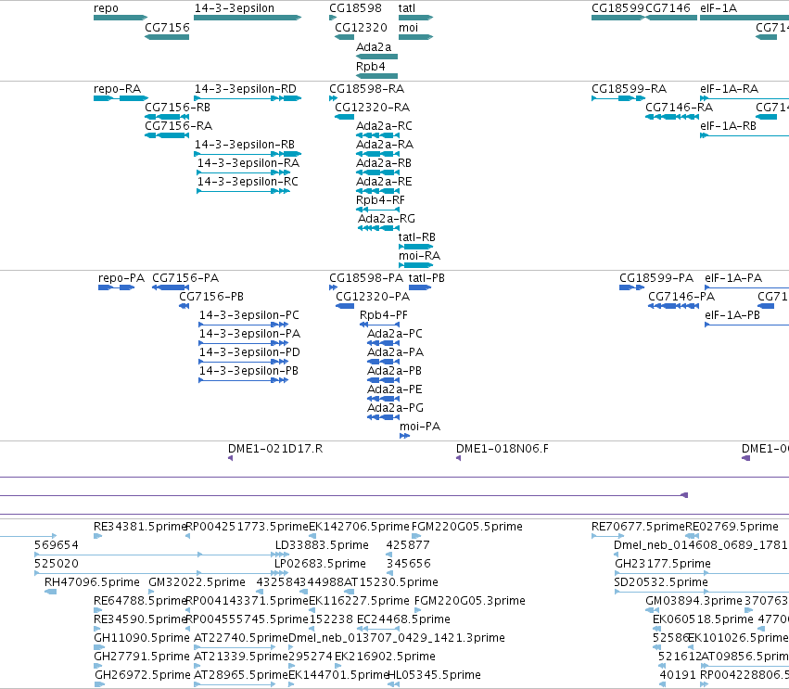Click transcript 'CG7146-RA'

point(680,108)
